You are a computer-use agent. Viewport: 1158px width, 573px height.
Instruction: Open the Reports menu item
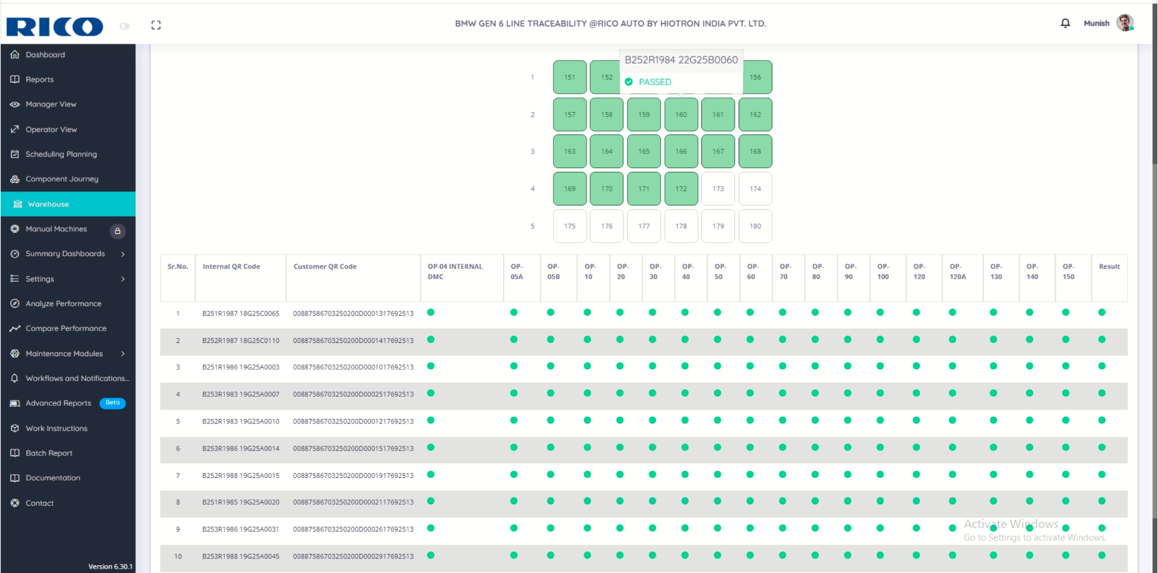(68, 79)
